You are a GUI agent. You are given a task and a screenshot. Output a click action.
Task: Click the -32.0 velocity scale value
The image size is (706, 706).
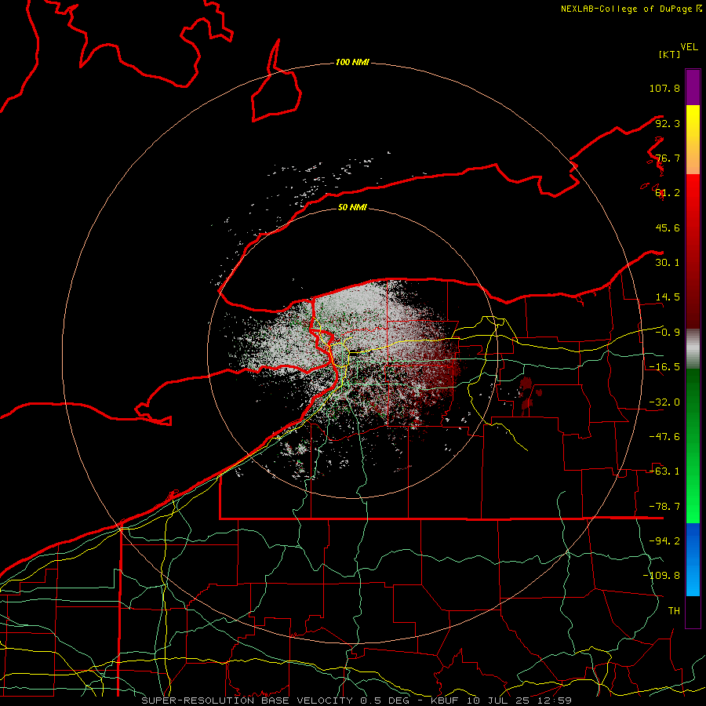pyautogui.click(x=664, y=402)
